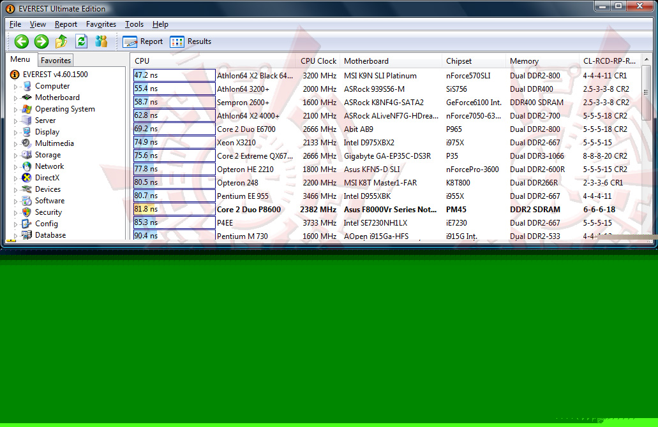Switch to the Menu tab
Screen dimensions: 658x427
[x=20, y=59]
